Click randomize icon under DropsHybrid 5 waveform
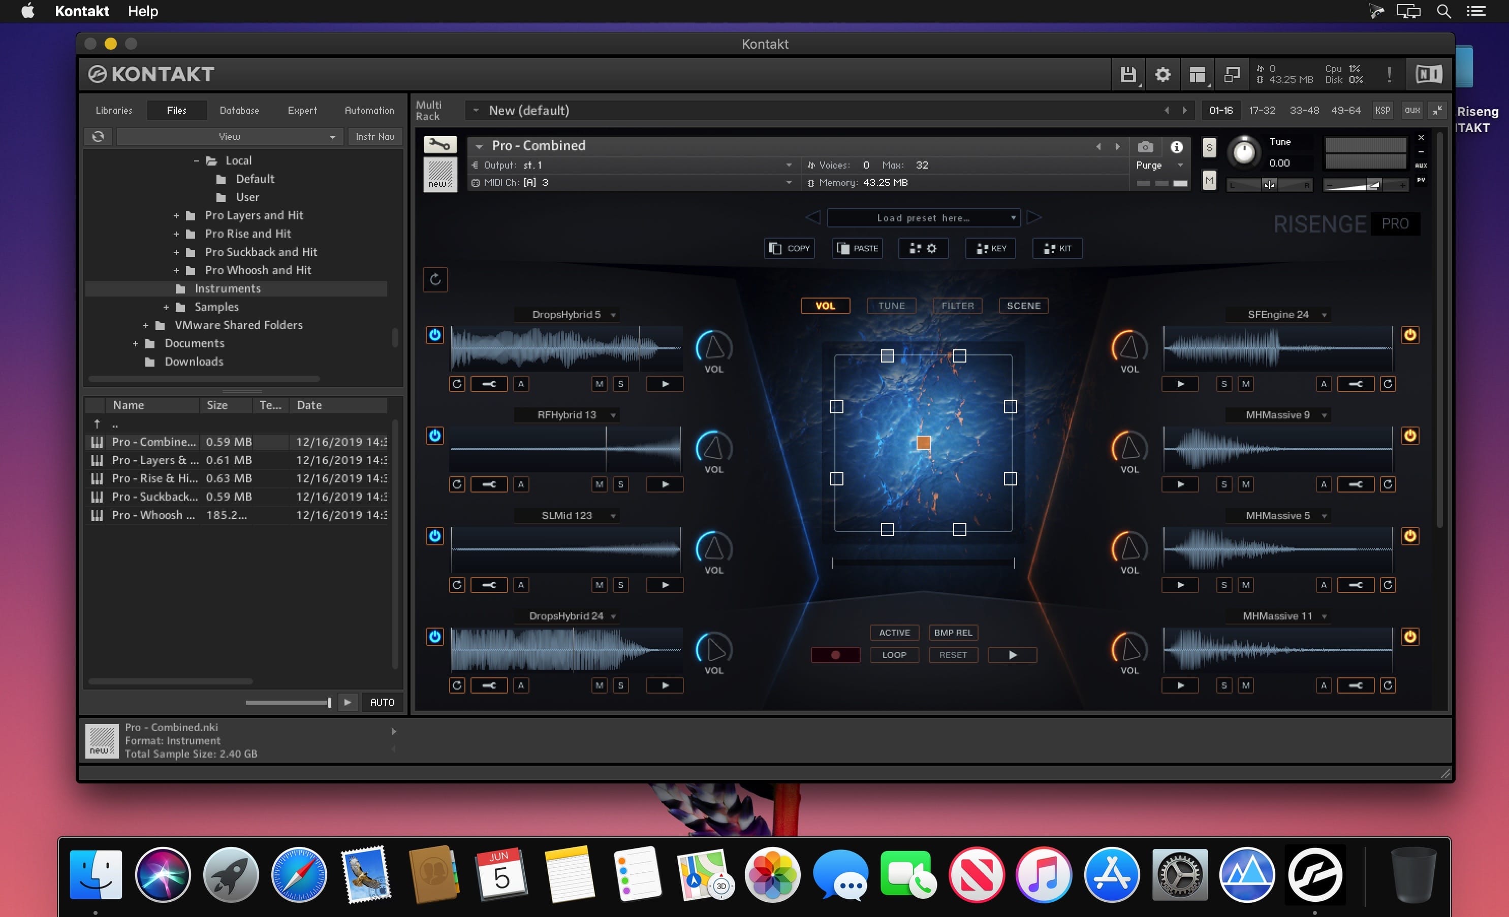1509x917 pixels. [457, 384]
